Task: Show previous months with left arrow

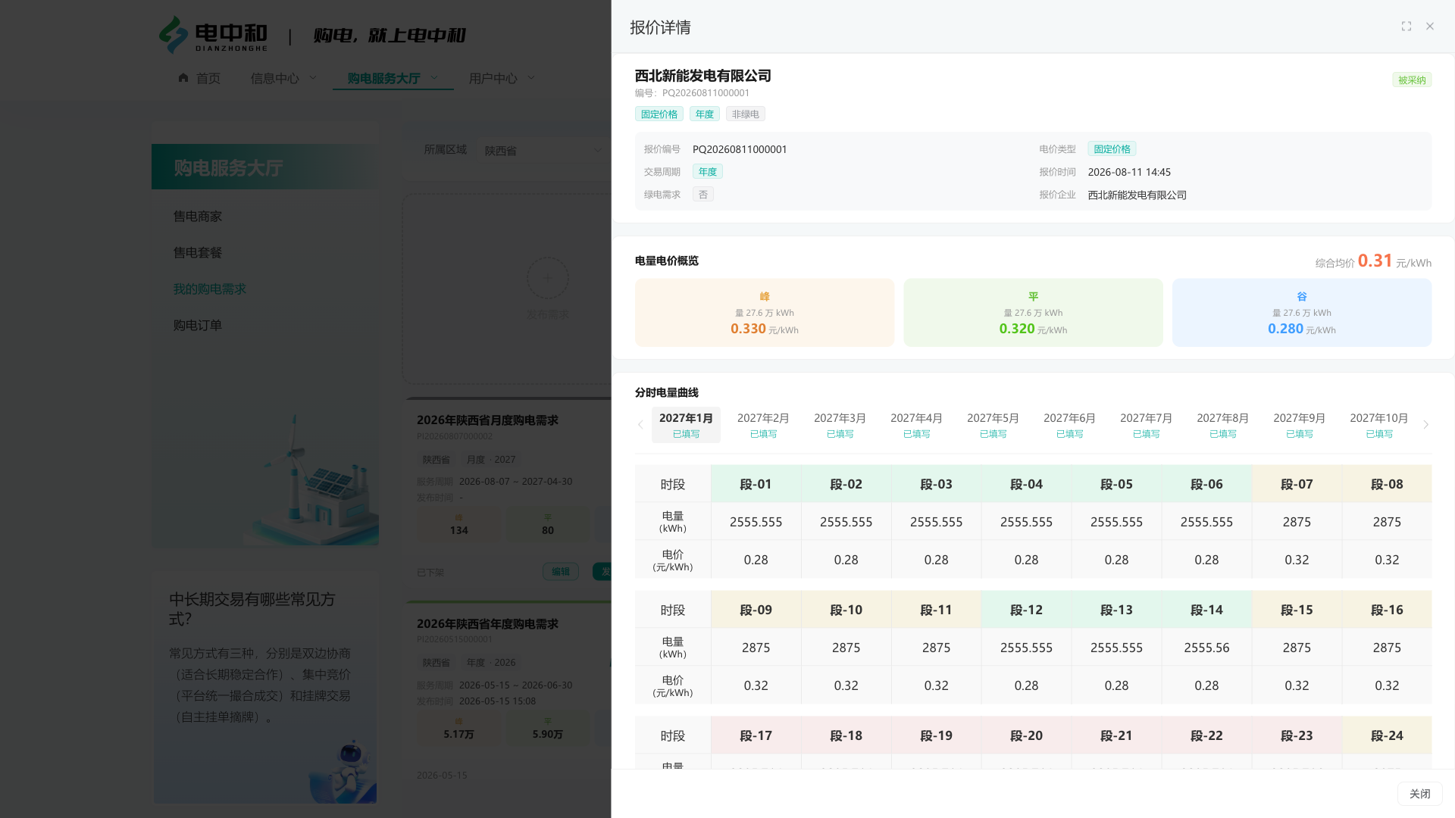Action: pyautogui.click(x=640, y=425)
